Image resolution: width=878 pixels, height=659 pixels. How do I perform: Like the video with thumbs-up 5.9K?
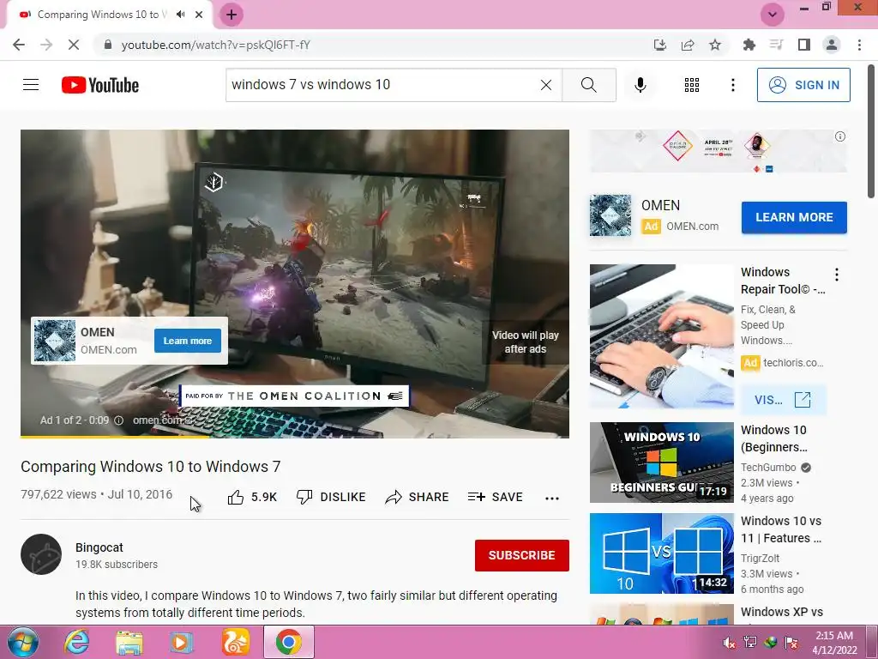coord(253,497)
